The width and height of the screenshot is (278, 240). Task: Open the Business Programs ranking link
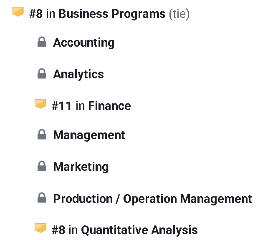[112, 14]
